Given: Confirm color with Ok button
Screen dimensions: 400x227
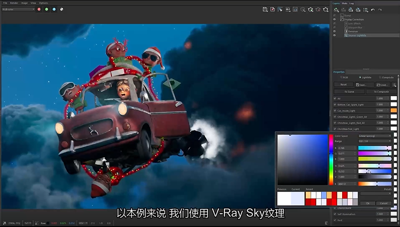Looking at the screenshot, I should [x=368, y=203].
